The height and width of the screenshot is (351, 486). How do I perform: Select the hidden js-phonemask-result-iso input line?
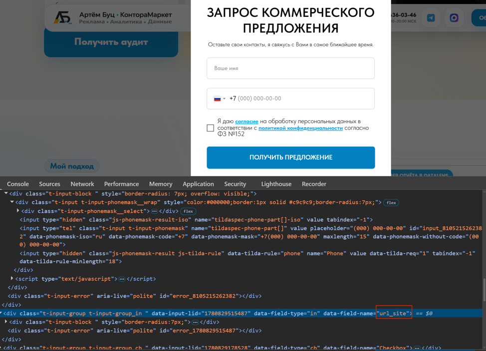point(196,220)
